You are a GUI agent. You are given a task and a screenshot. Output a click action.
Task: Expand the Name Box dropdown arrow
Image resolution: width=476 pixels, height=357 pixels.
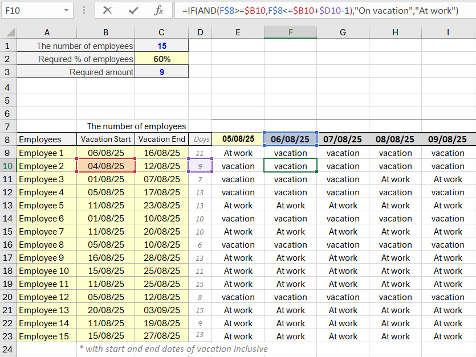[66, 10]
